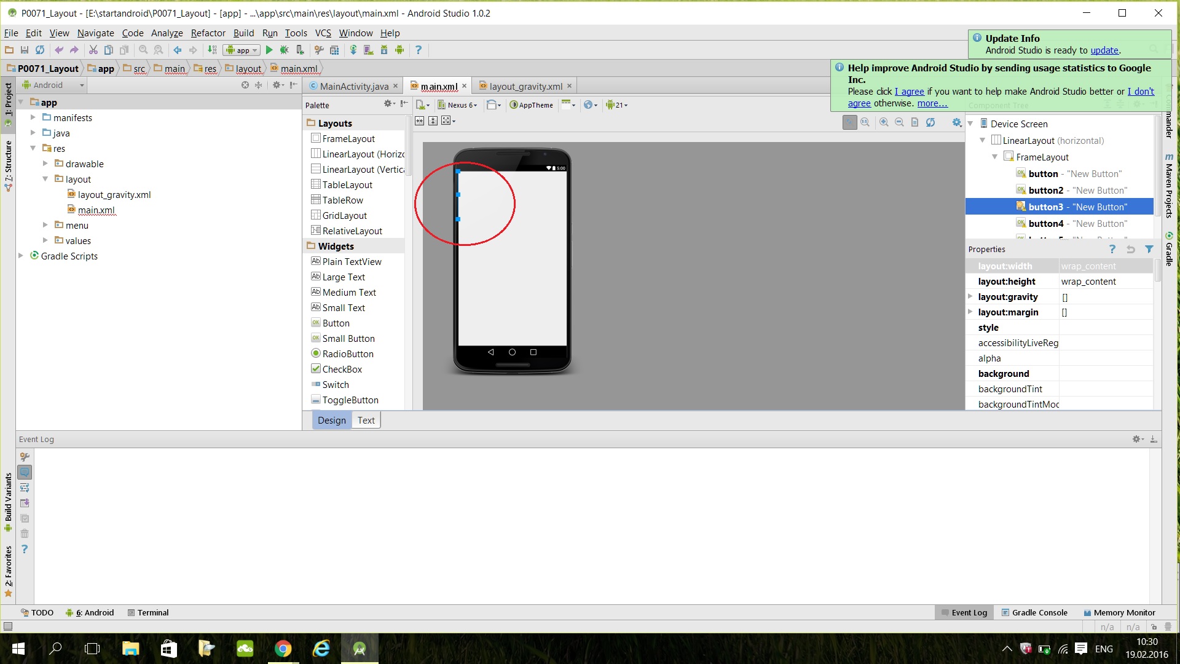Undo the last action in toolbar
The height and width of the screenshot is (664, 1180).
pyautogui.click(x=59, y=50)
